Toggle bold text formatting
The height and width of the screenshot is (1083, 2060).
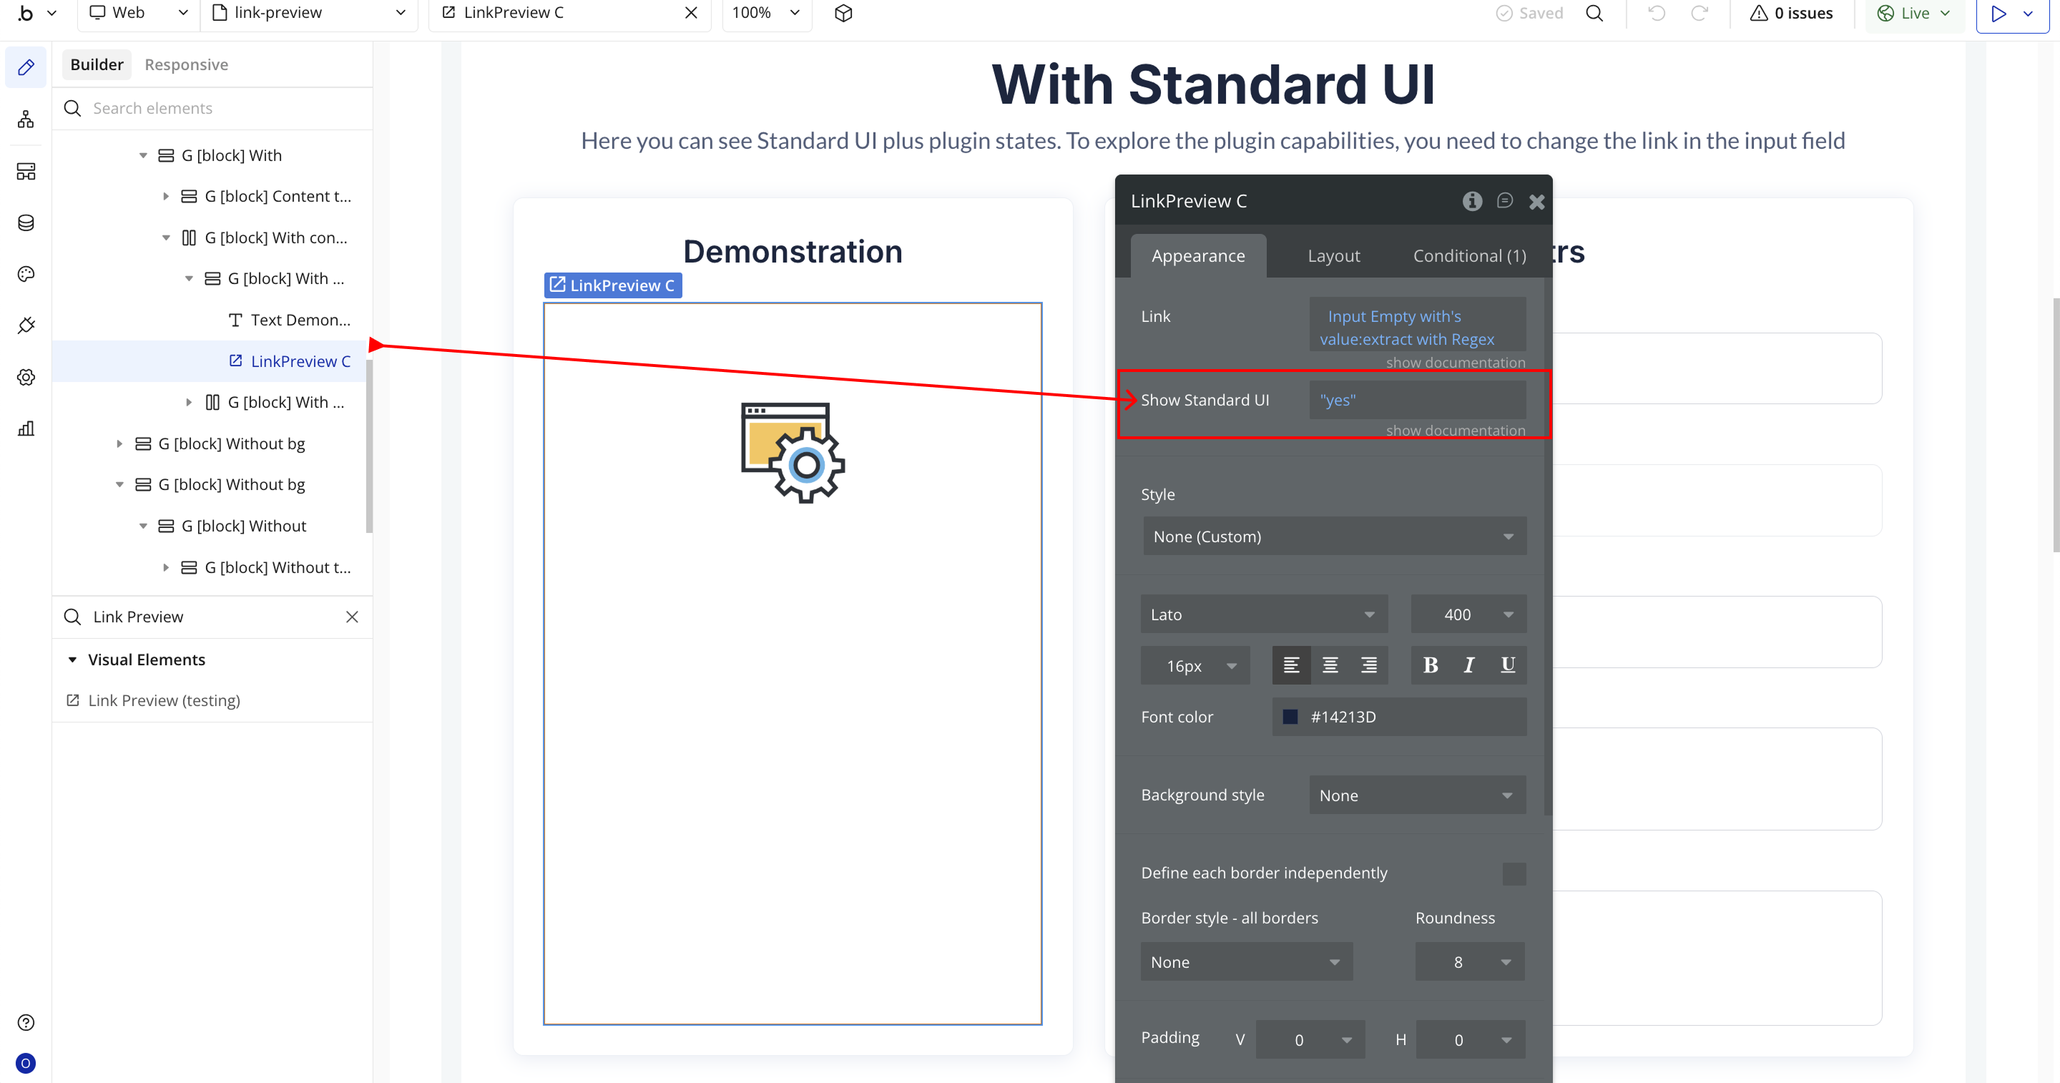tap(1430, 665)
